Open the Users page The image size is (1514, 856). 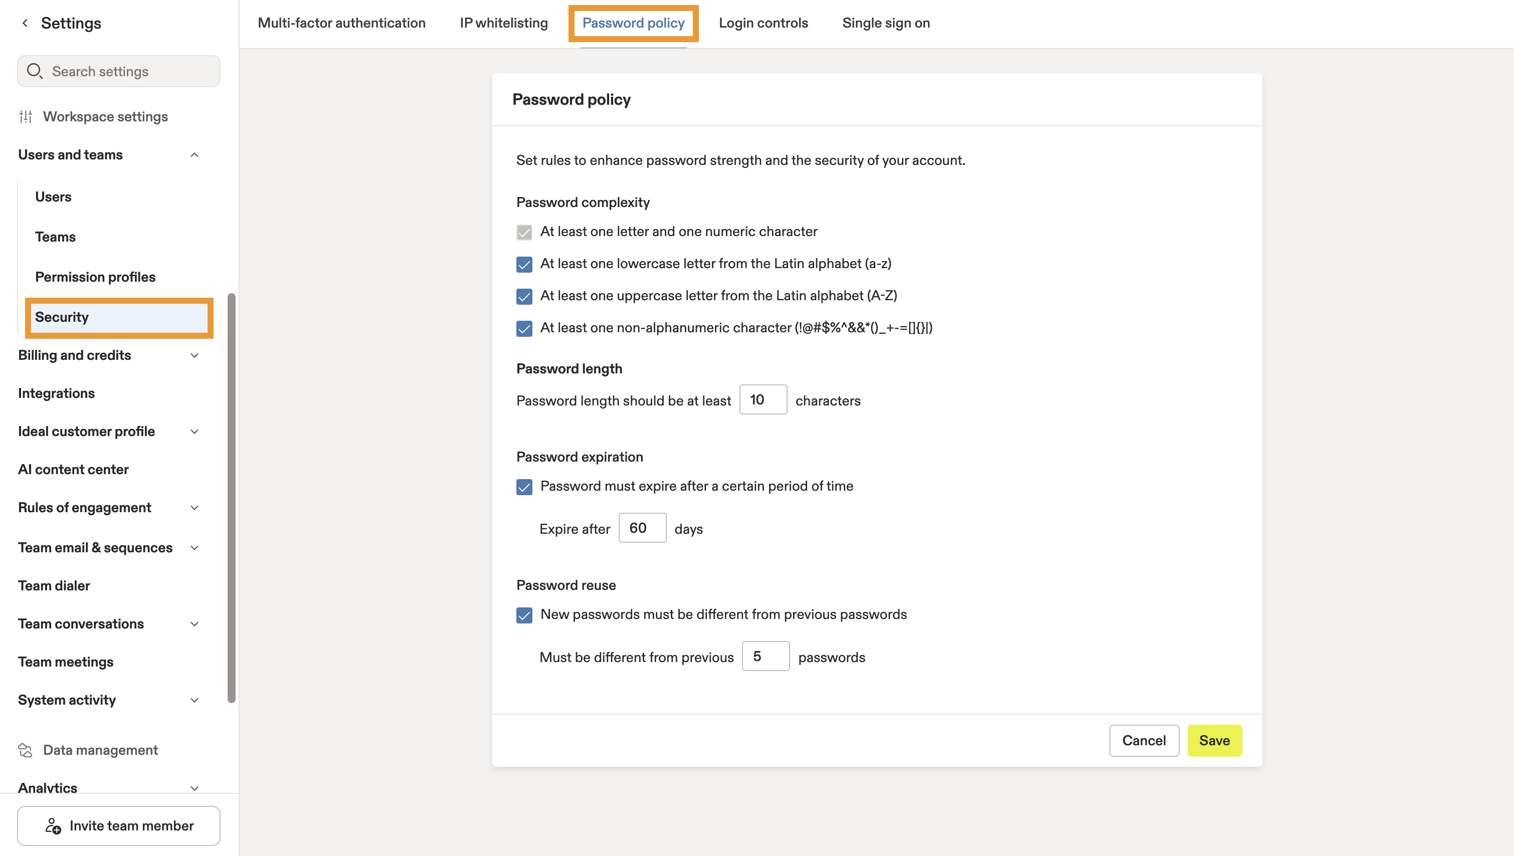[53, 196]
